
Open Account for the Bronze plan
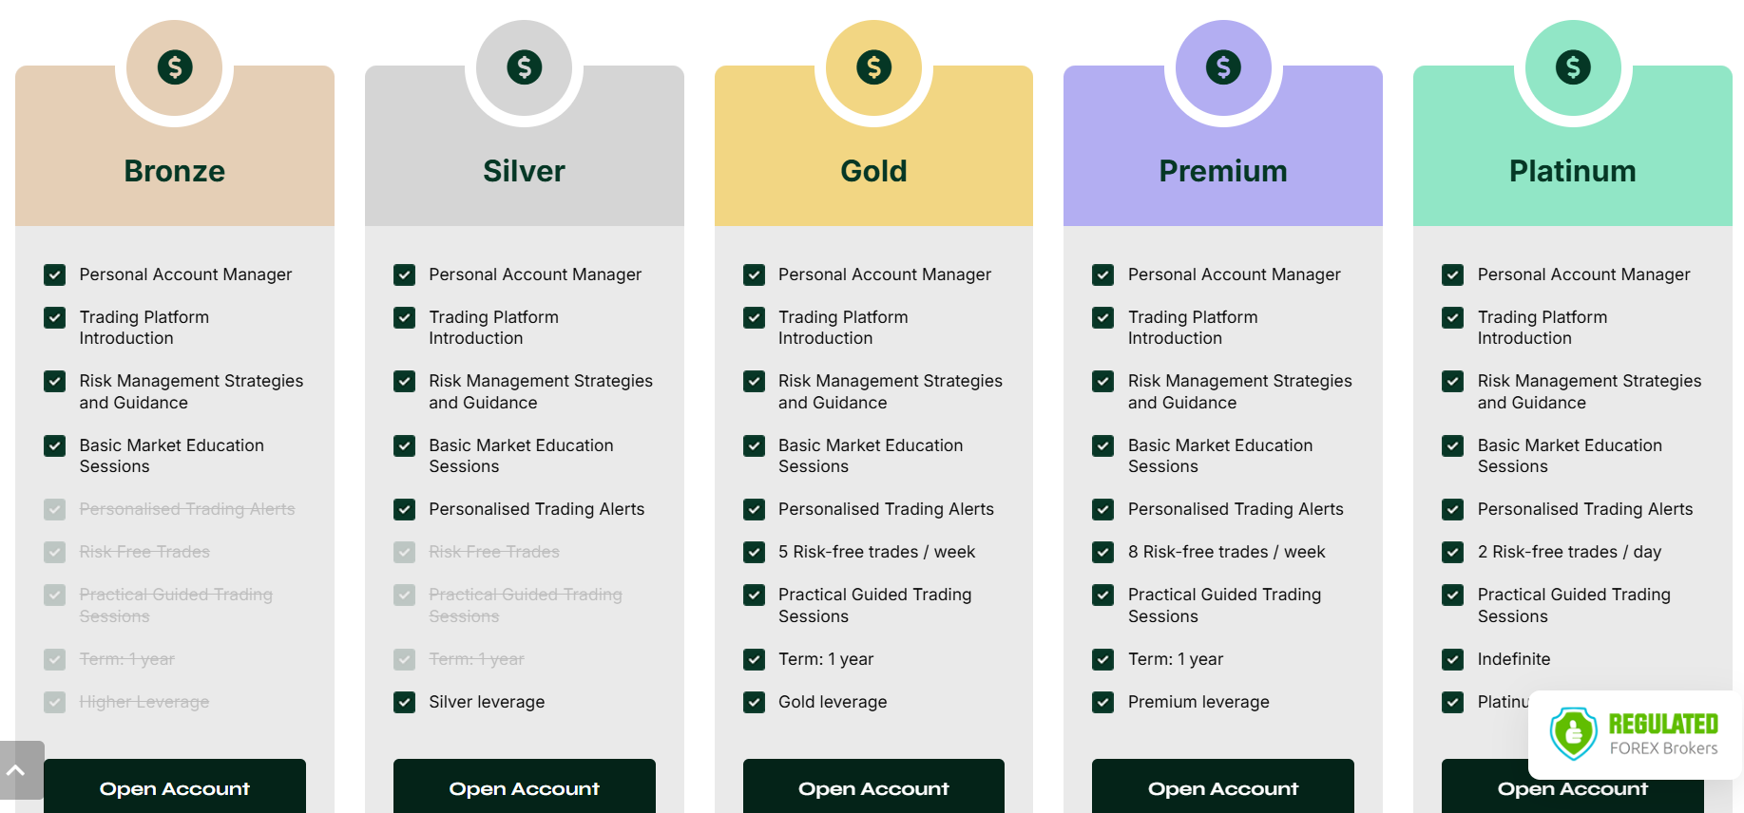175,786
